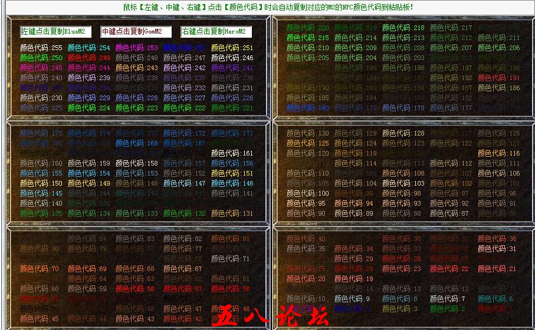535x330 pixels.
Task: Choose color code 100
Action: 308,193
